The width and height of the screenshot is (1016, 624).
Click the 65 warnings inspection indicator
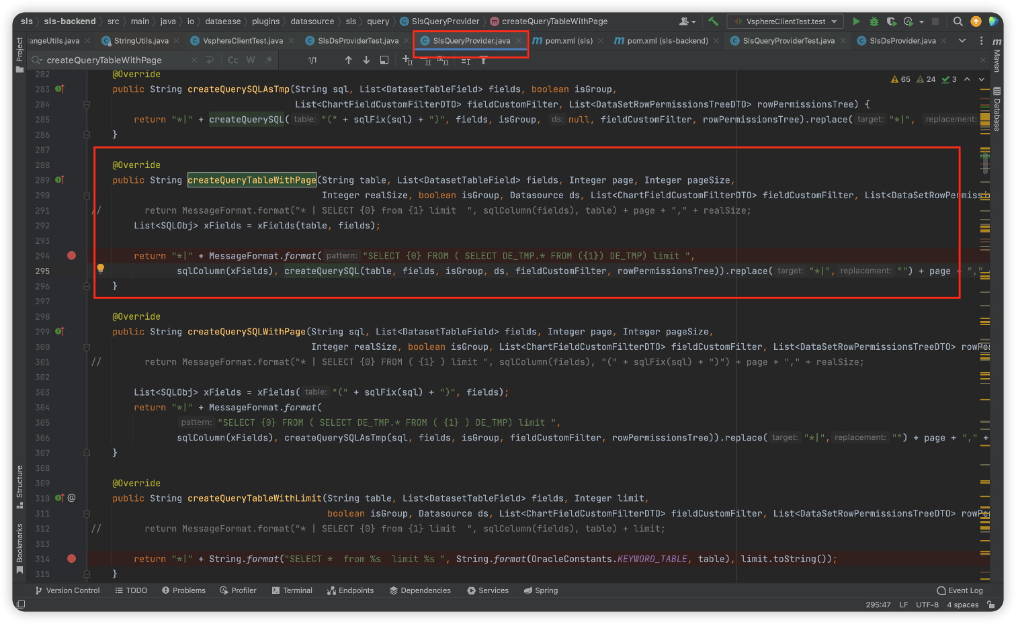[900, 79]
